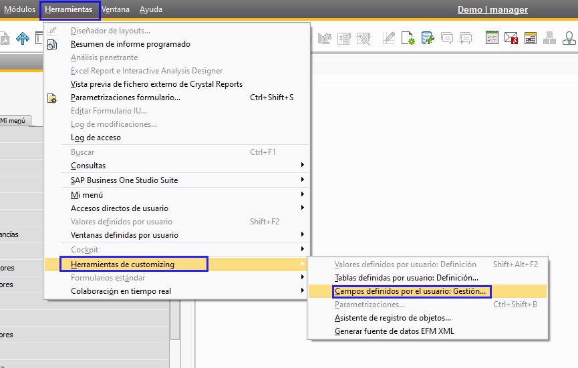Screen dimensions: 578x368
Task: Open the yellow-header calendar toolbar icon
Action: [531, 38]
